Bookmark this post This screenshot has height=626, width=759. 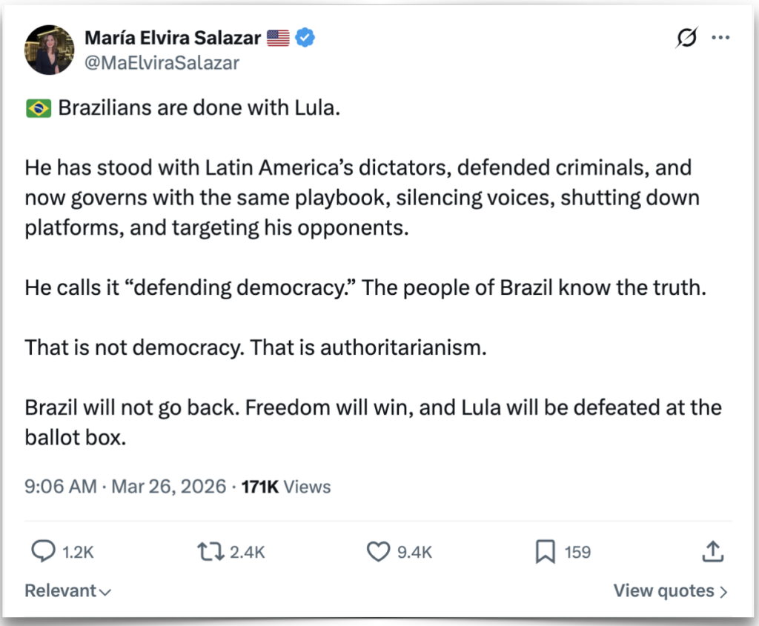click(545, 551)
